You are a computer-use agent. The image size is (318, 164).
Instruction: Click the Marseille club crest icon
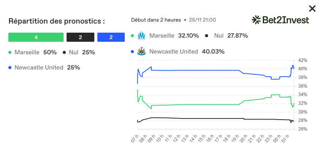(142, 36)
